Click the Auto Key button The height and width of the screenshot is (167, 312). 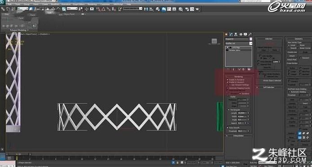pyautogui.click(x=253, y=163)
